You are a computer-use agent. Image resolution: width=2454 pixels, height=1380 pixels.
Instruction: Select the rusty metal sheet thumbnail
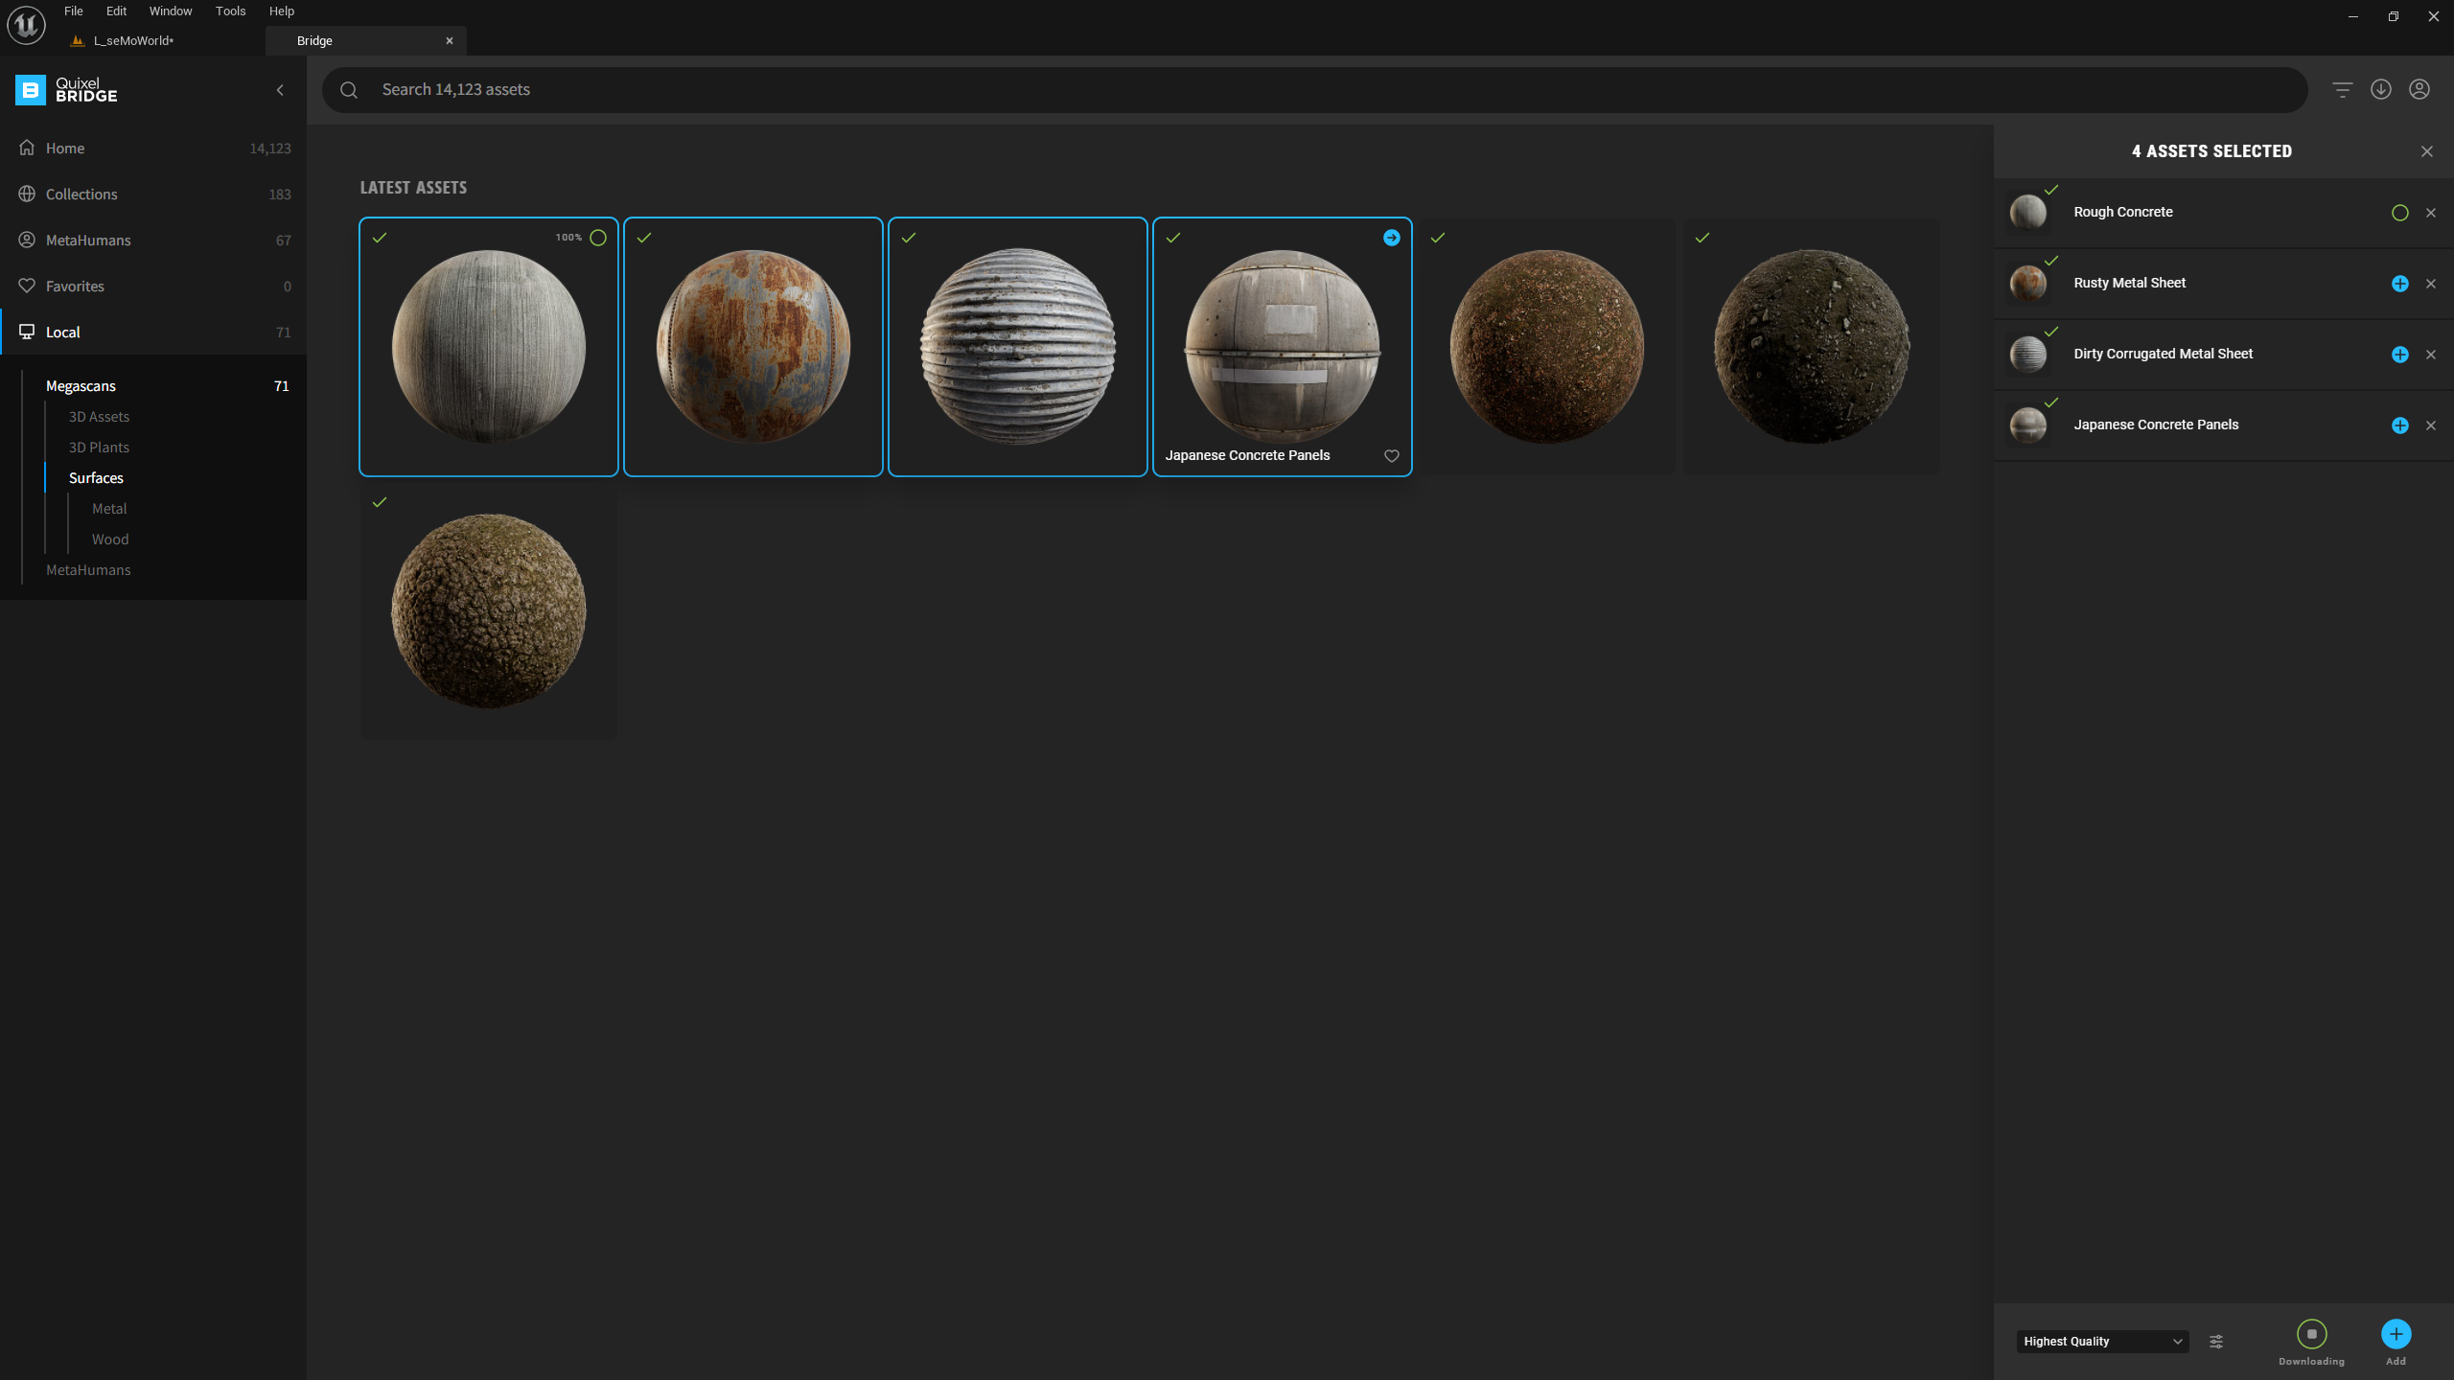click(x=752, y=347)
